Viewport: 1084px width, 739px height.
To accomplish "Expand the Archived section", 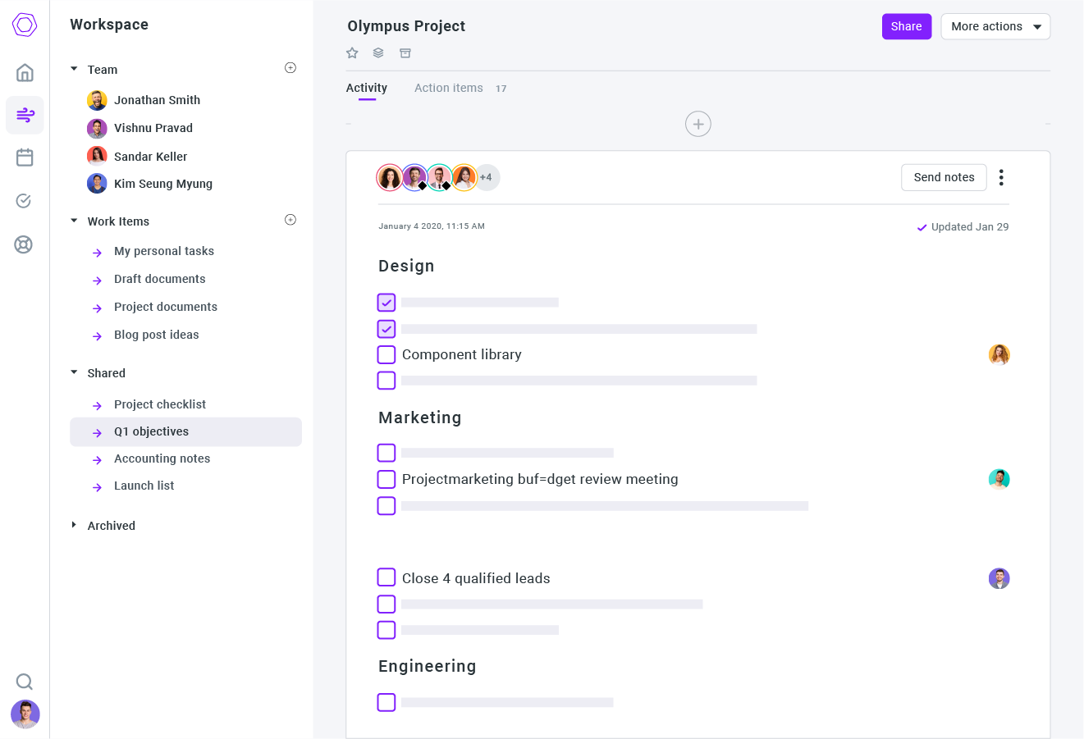I will 75,526.
